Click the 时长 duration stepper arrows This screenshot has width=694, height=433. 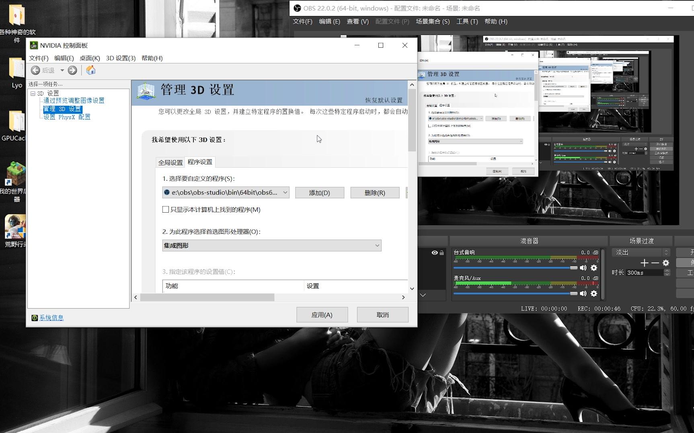(x=667, y=272)
